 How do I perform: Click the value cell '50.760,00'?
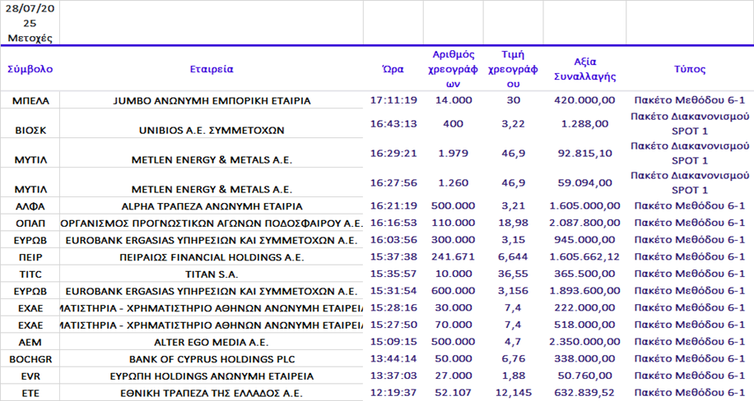point(584,376)
